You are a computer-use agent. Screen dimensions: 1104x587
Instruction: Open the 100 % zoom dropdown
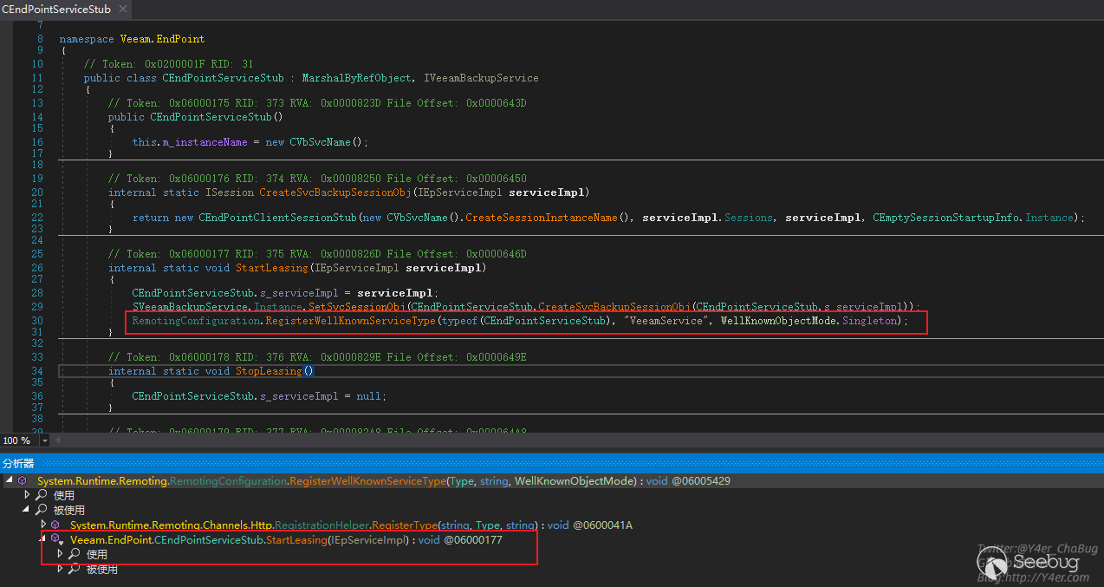click(45, 440)
